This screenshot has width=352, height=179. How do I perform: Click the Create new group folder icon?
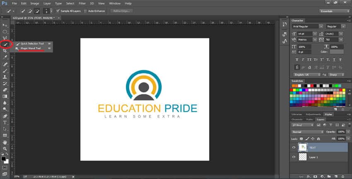click(x=329, y=177)
